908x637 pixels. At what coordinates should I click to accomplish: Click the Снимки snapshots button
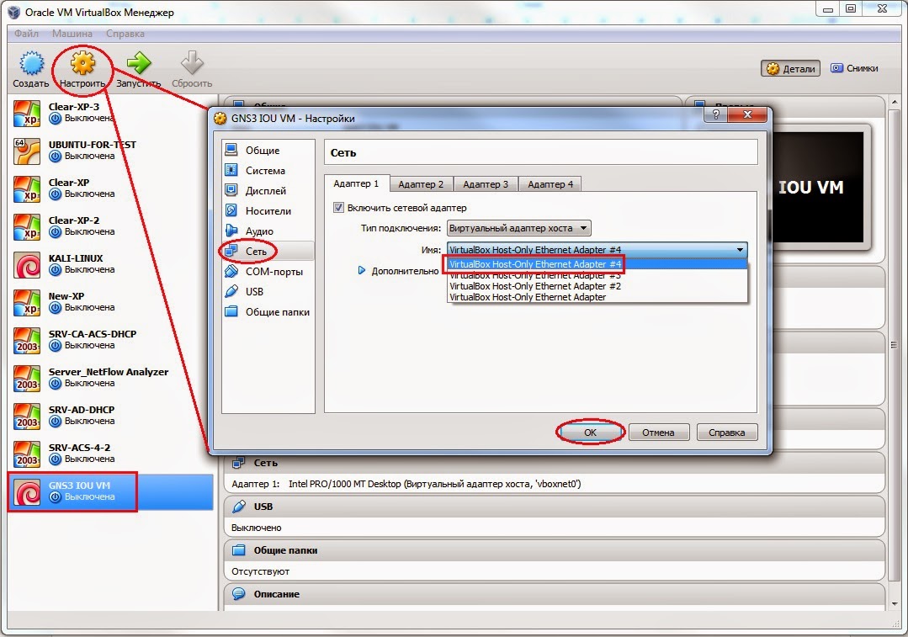854,68
